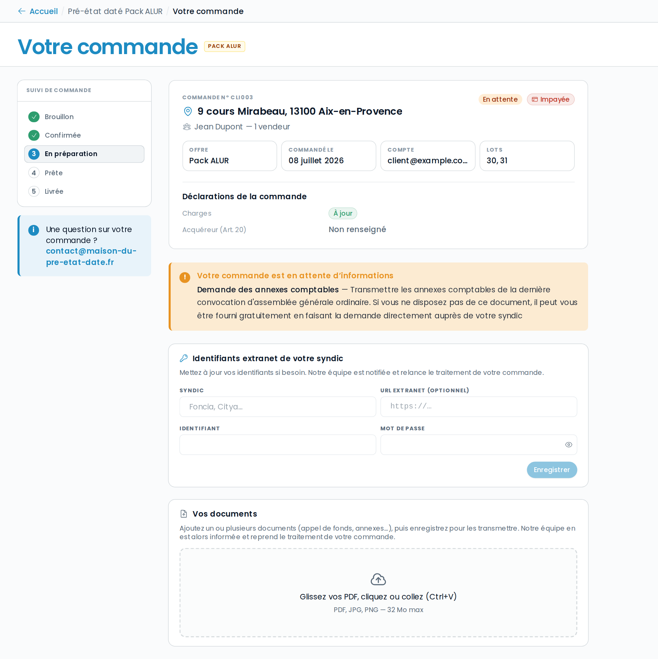Viewport: 658px width, 659px height.
Task: Click the step 4 circle for Prête
Action: (x=34, y=173)
